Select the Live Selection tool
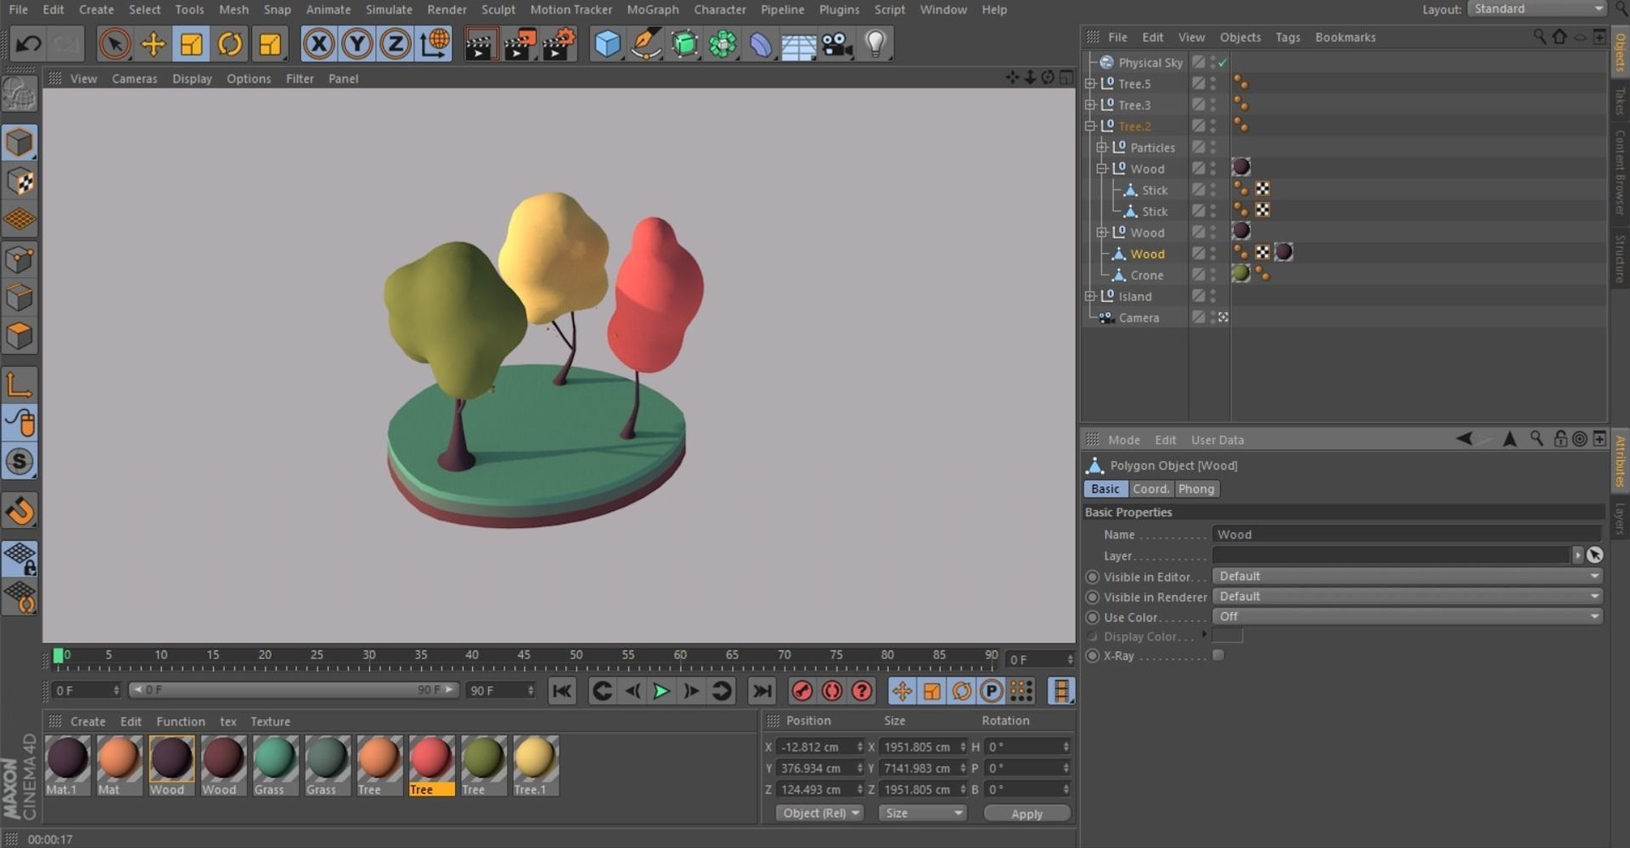The image size is (1630, 848). (x=114, y=44)
